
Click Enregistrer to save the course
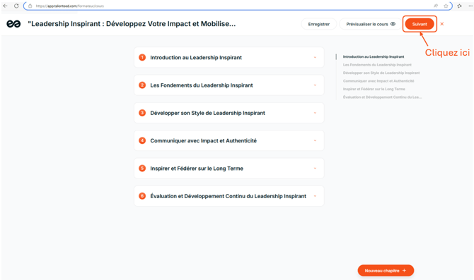coord(318,24)
